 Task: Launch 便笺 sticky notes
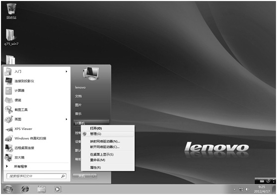(36, 100)
